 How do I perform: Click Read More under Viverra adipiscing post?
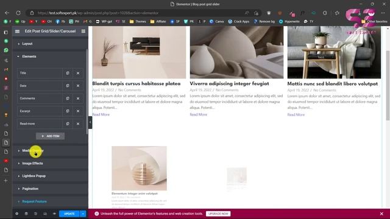point(198,114)
